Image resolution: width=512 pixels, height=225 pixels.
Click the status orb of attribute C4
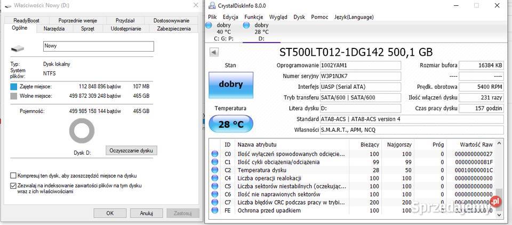point(214,178)
